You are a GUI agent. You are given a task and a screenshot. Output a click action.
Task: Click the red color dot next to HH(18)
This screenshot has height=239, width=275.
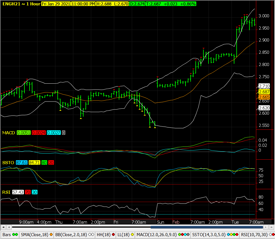pos(113,235)
